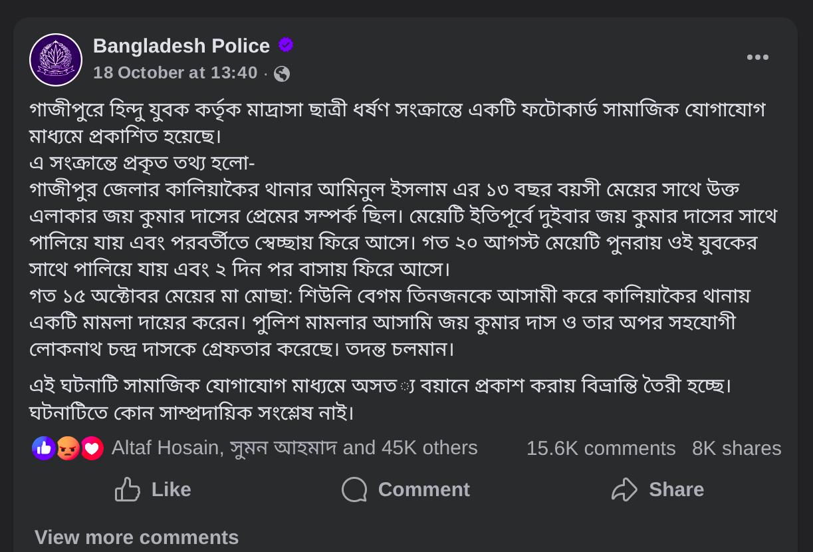The image size is (813, 552).
Task: Like the Bangladesh Police post
Action: coord(153,489)
